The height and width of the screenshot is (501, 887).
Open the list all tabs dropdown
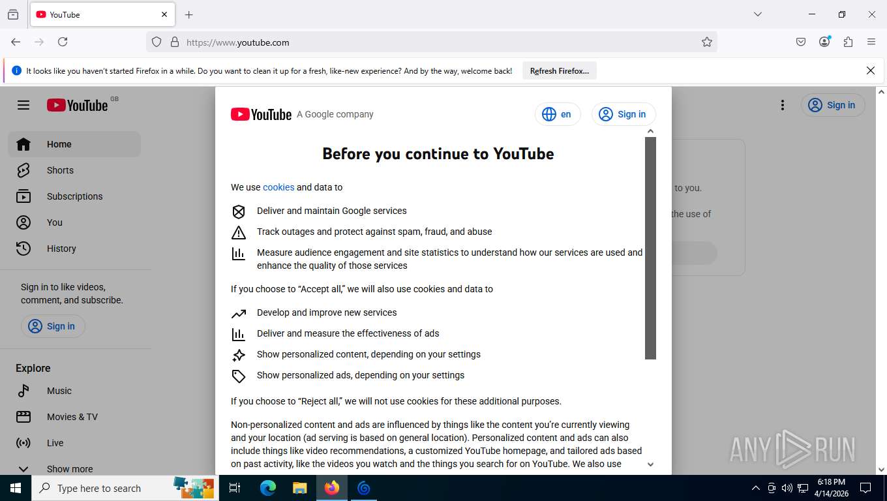point(757,14)
